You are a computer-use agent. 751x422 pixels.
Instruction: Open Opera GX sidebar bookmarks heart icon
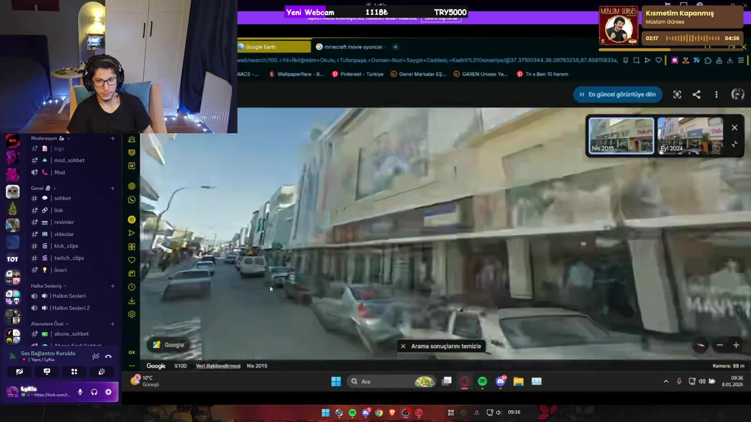[x=131, y=260]
